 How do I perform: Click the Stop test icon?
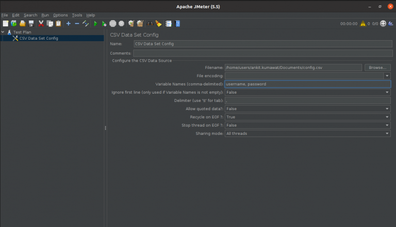tap(112, 24)
